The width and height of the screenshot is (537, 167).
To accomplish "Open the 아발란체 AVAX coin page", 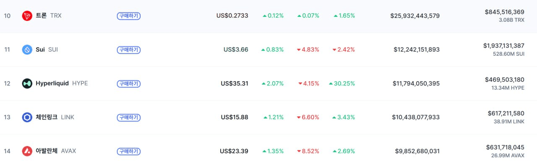I will click(x=56, y=151).
